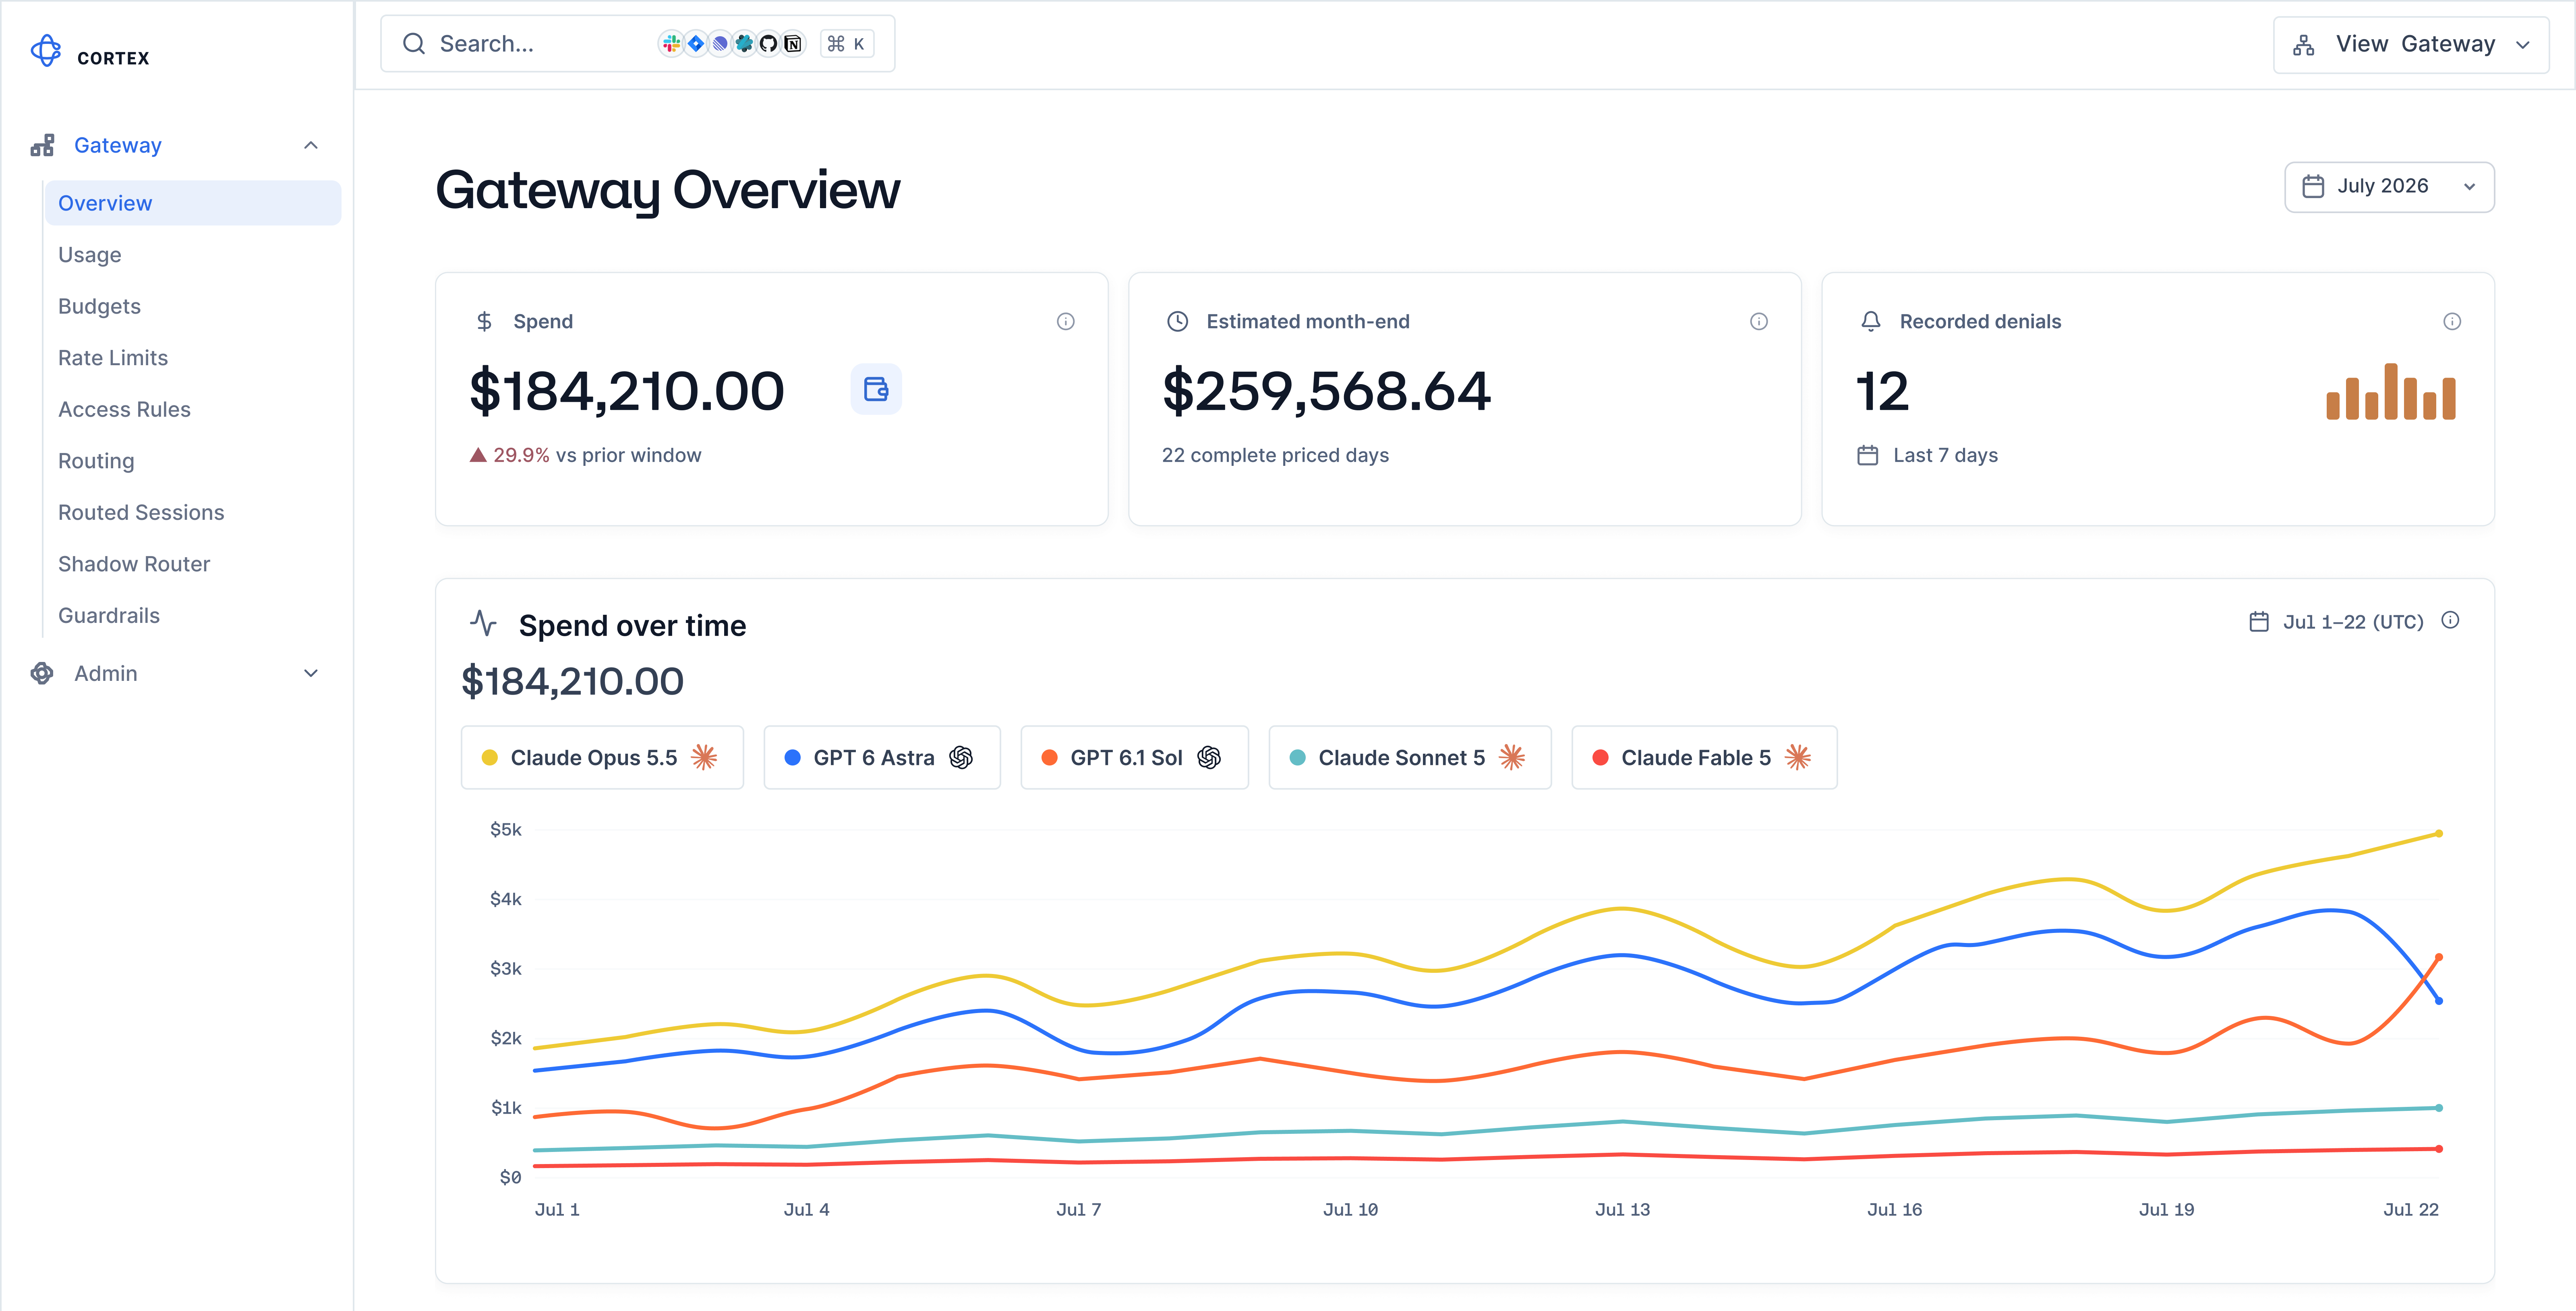Click the Gateway Overview heading
Viewport: 2576px width, 1311px height.
click(668, 190)
